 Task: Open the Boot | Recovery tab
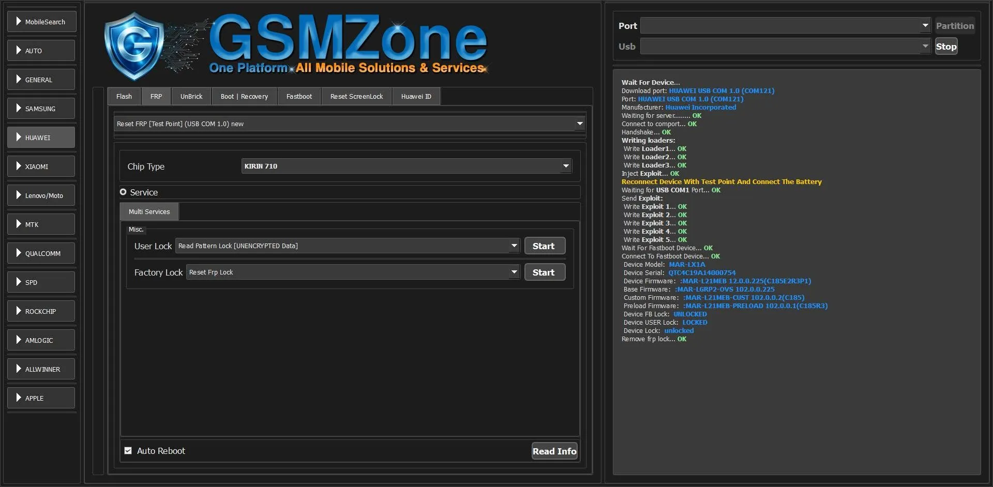(x=245, y=97)
